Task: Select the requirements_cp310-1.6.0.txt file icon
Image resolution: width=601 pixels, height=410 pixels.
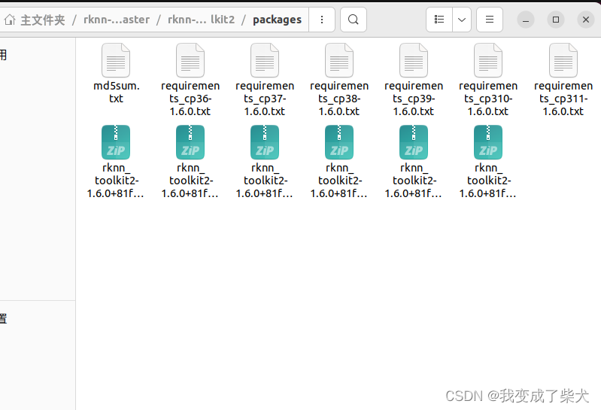Action: coord(488,60)
